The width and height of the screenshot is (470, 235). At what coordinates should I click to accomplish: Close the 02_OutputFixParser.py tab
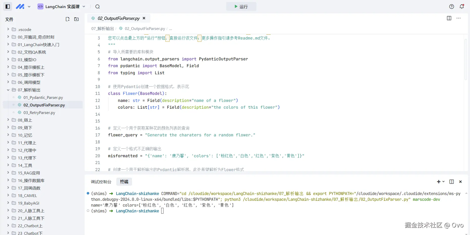144,18
